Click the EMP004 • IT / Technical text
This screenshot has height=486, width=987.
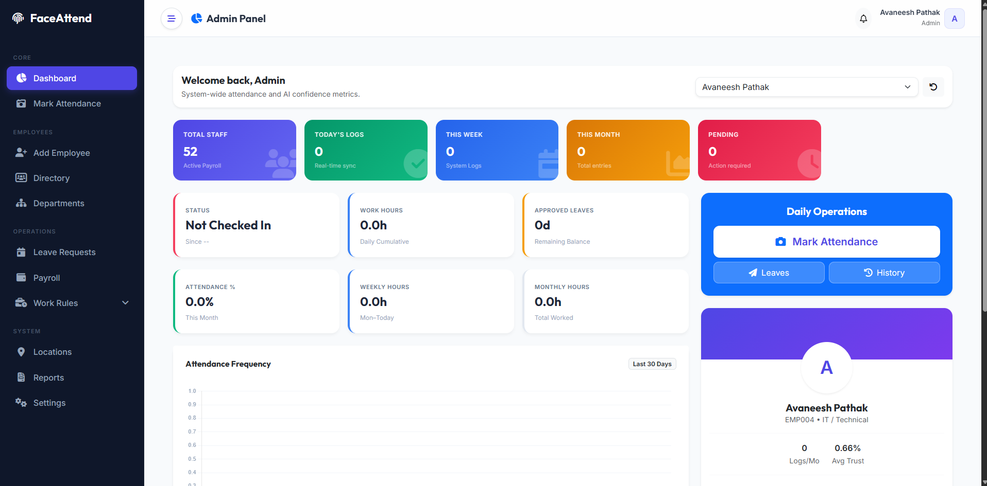coord(826,420)
